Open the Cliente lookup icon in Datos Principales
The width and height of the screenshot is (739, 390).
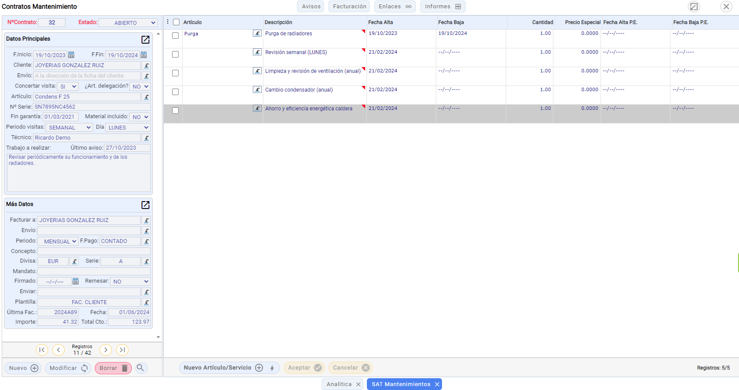coord(146,65)
